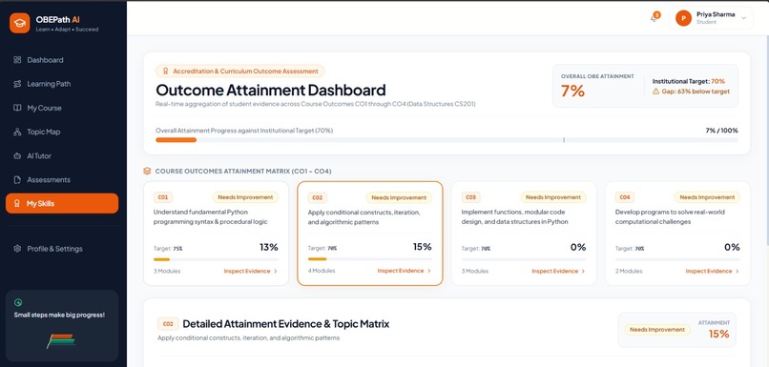Click Needs Improvement badge in Detailed Attainment section
This screenshot has width=769, height=367.
click(x=657, y=330)
